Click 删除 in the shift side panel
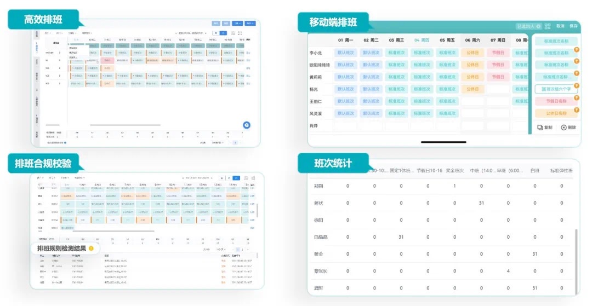592x306 pixels. click(568, 128)
